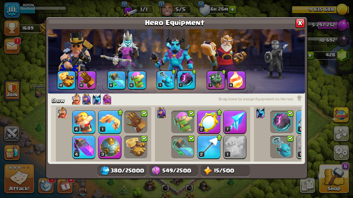Viewport: 353px width, 198px height.
Task: Open the Fireball equipment slot on Warden
Action: pyautogui.click(x=236, y=80)
